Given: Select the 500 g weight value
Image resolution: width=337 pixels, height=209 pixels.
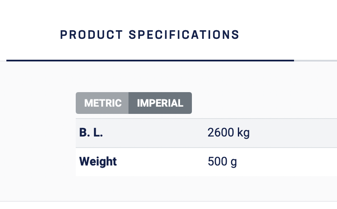Looking at the screenshot, I should pos(222,162).
